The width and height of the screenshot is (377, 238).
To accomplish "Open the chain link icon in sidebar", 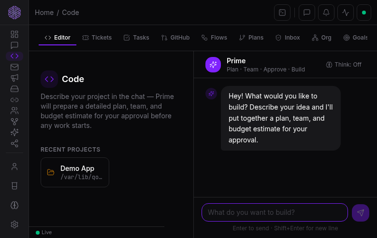I will (14, 99).
